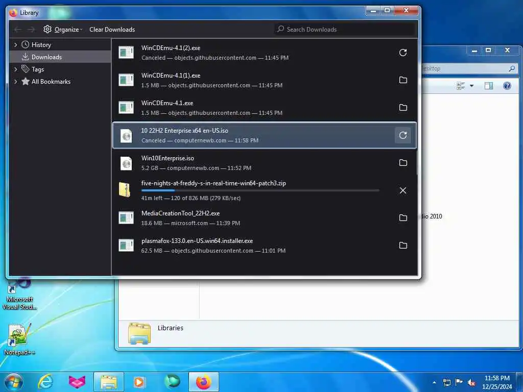Open the network icon in the system tray
The width and height of the screenshot is (523, 392).
[446, 383]
